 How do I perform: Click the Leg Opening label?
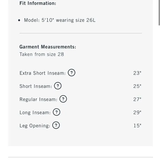(x=35, y=126)
